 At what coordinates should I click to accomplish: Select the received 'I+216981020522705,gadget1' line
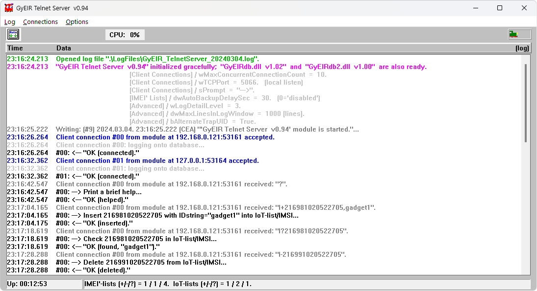click(x=216, y=208)
